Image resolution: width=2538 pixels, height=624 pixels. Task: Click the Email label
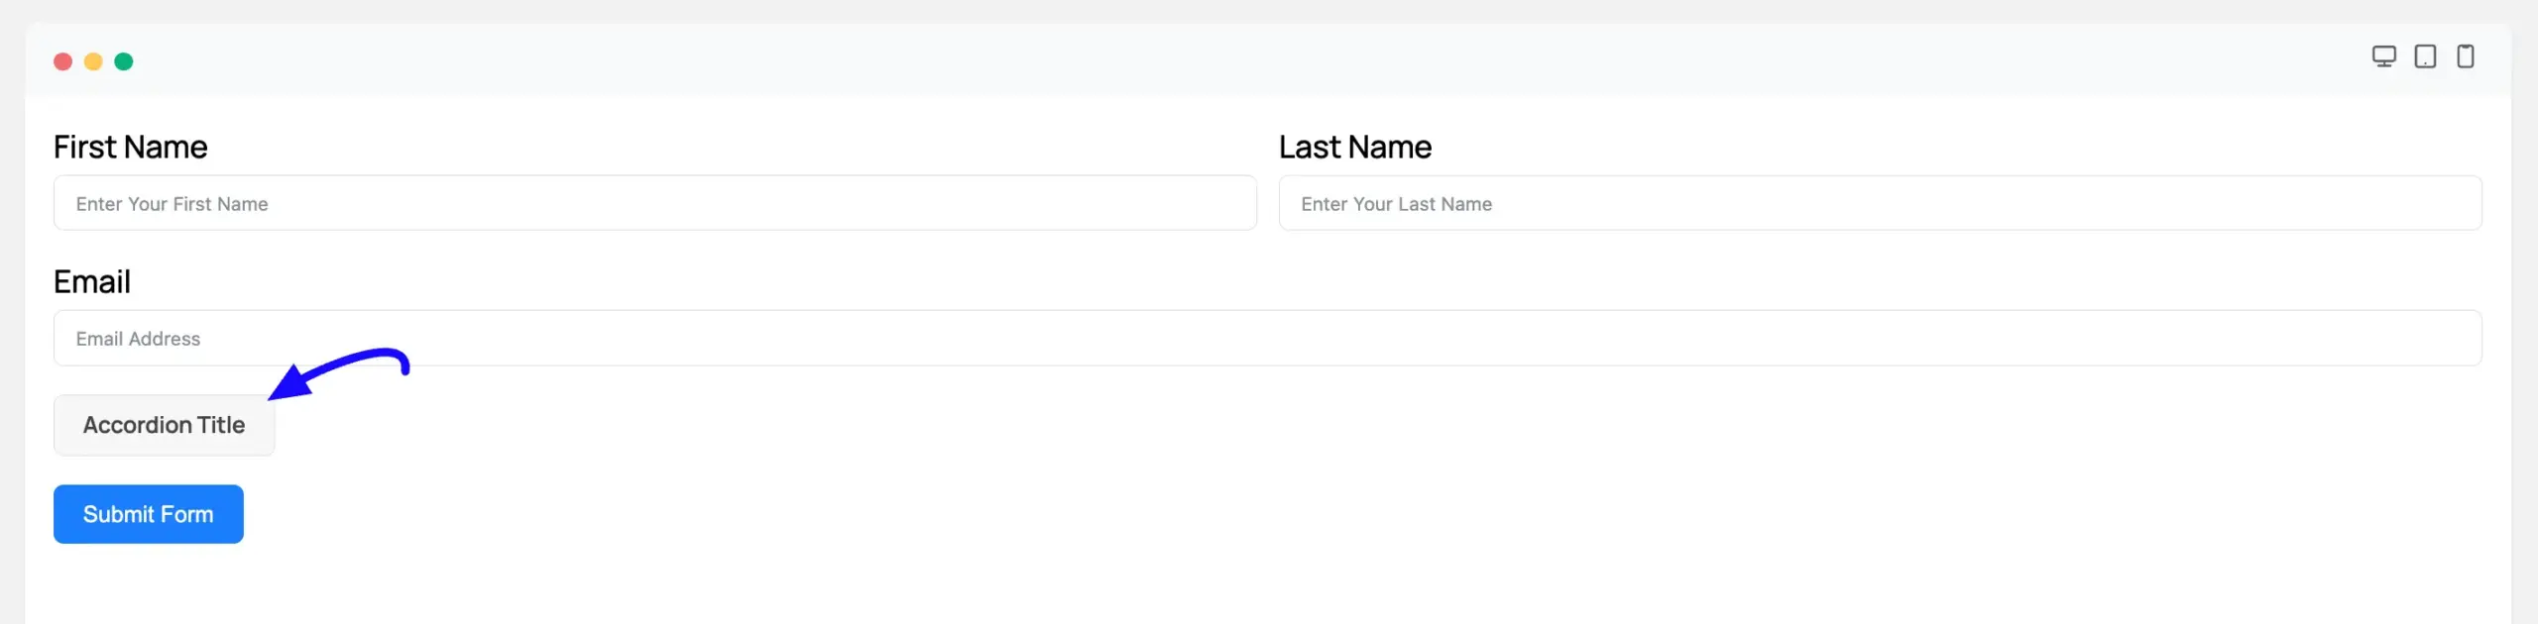point(92,281)
